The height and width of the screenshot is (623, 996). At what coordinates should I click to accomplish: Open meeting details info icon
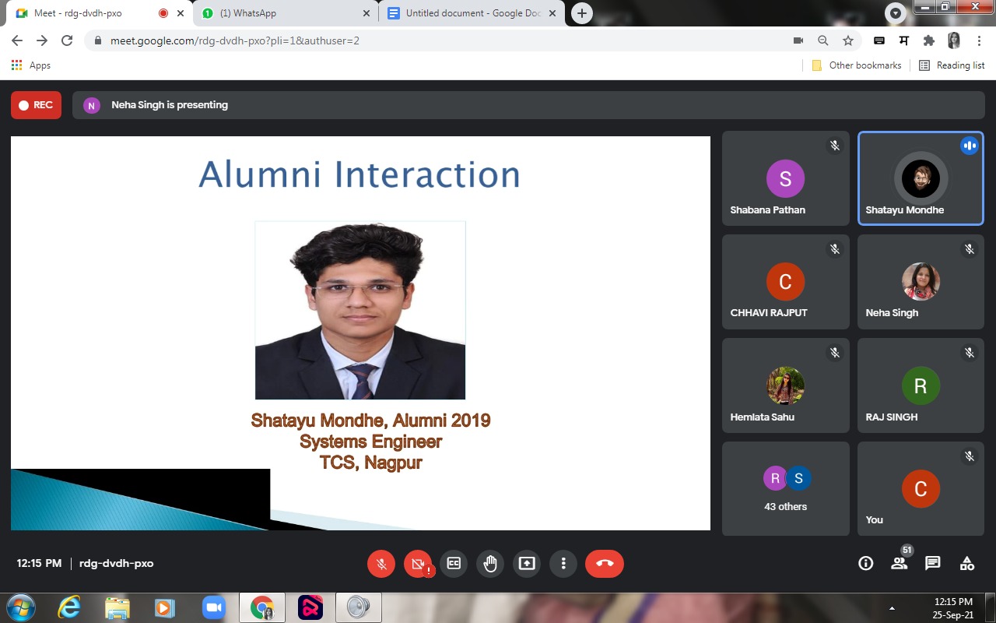(x=865, y=564)
